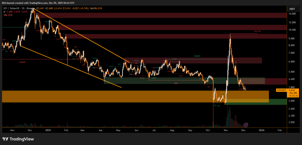The image size is (302, 145).
Task: Click the lightning bolt event icon
Action: click(246, 124)
